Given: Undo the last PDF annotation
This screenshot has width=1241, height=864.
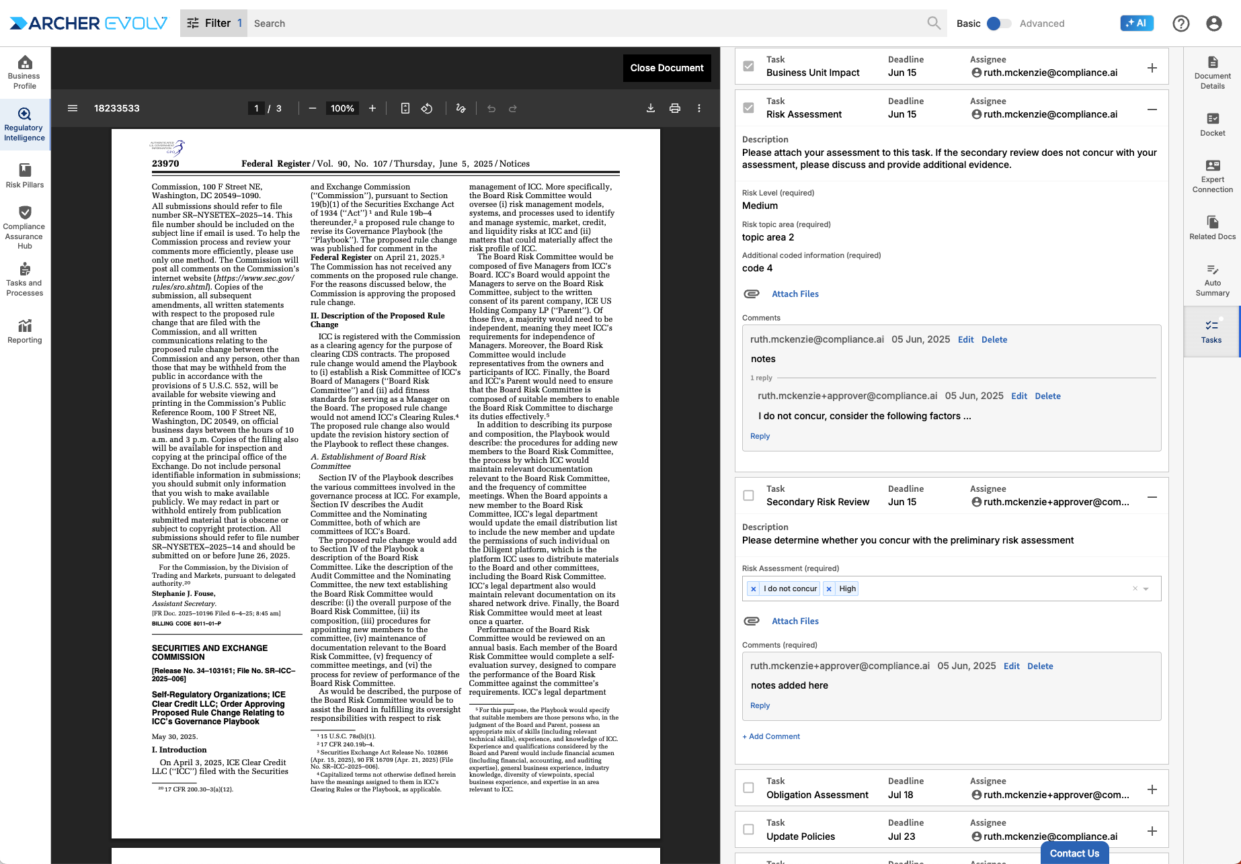Looking at the screenshot, I should (491, 108).
